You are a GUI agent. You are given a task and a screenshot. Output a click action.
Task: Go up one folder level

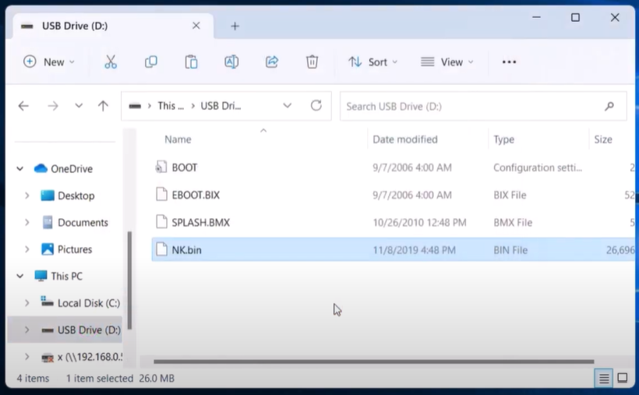coord(103,106)
